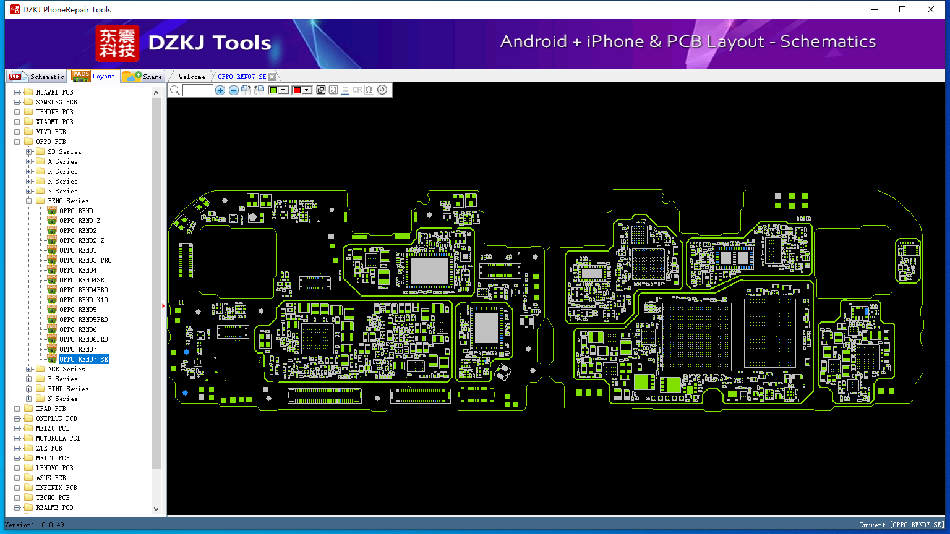
Task: Expand the SAMSUNG PCB tree node
Action: pos(17,102)
